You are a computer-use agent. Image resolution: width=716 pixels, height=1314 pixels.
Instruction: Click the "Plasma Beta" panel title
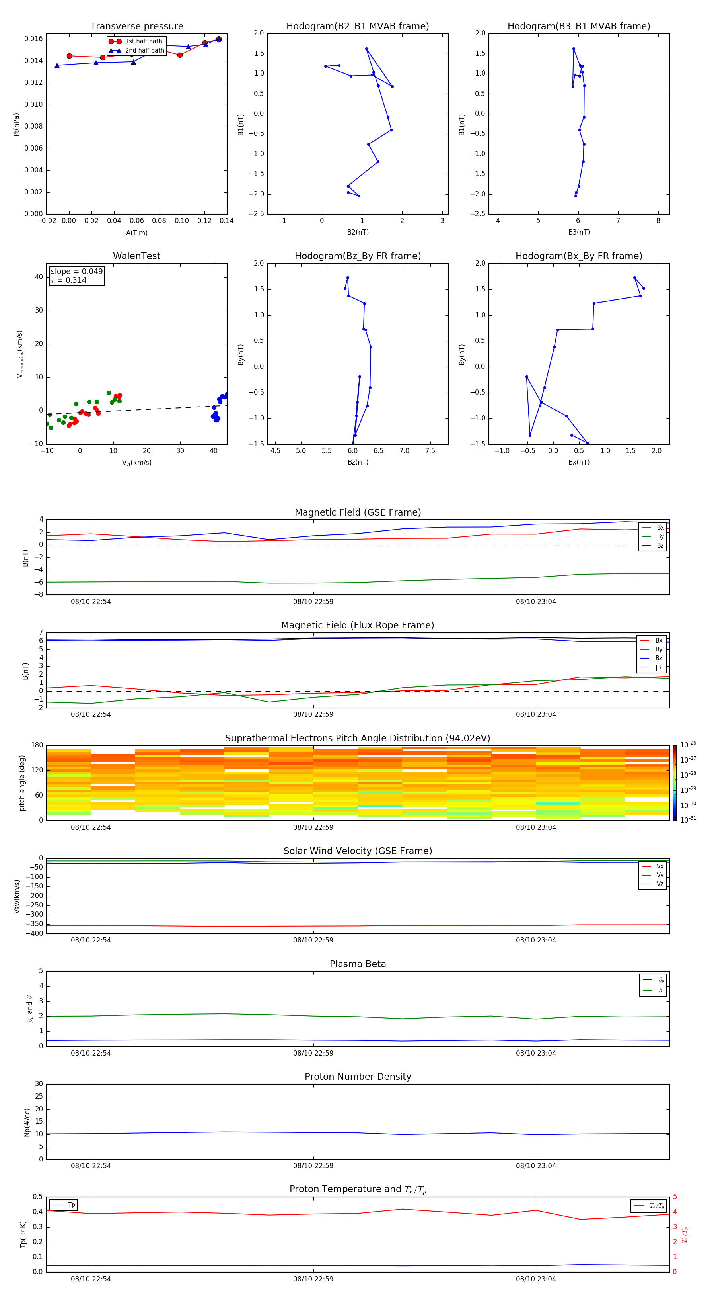pos(358,964)
